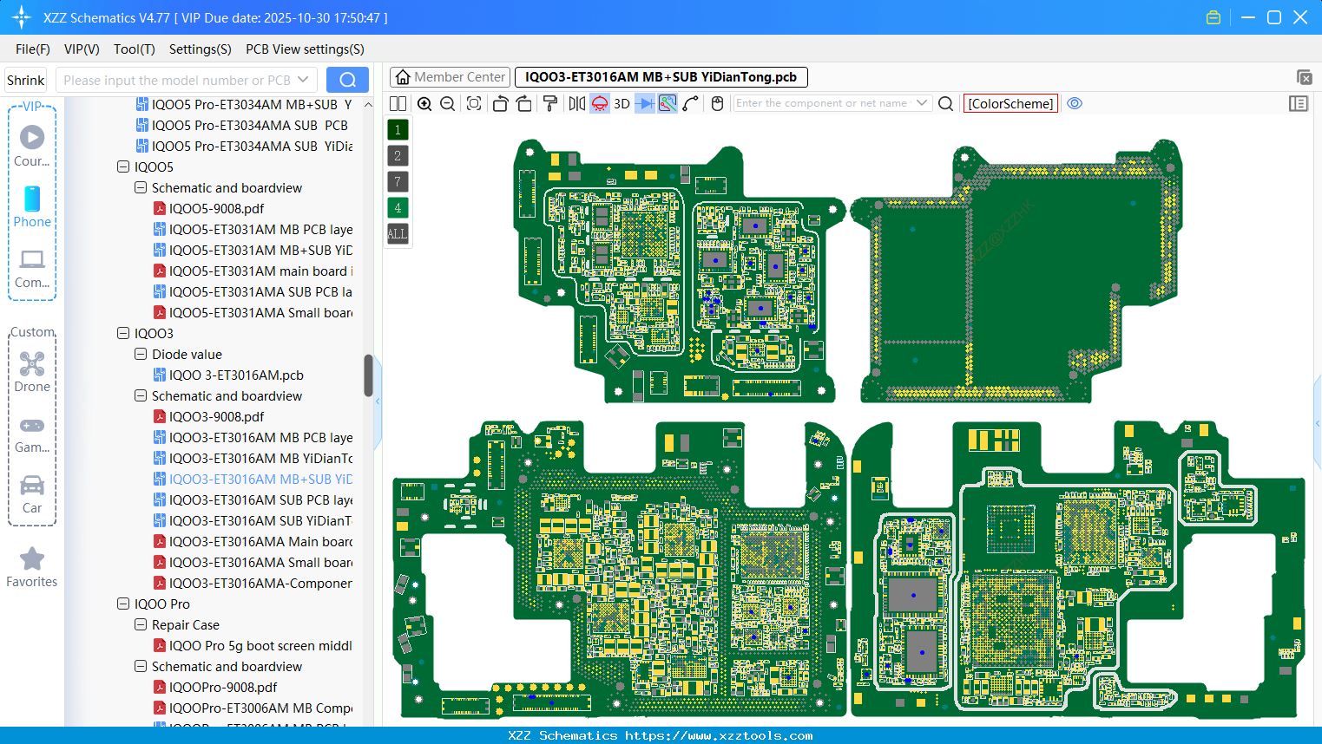Toggle the eye visibility icon
Image resolution: width=1322 pixels, height=744 pixels.
pos(1075,103)
